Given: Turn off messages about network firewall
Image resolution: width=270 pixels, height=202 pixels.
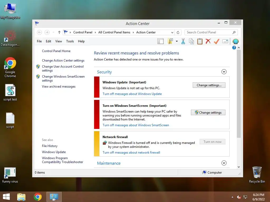Looking at the screenshot, I should [131, 153].
